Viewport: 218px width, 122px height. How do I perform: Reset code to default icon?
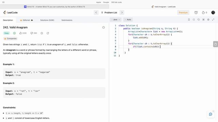[x=199, y=20]
